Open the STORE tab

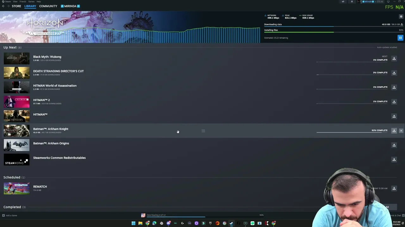[x=16, y=6]
